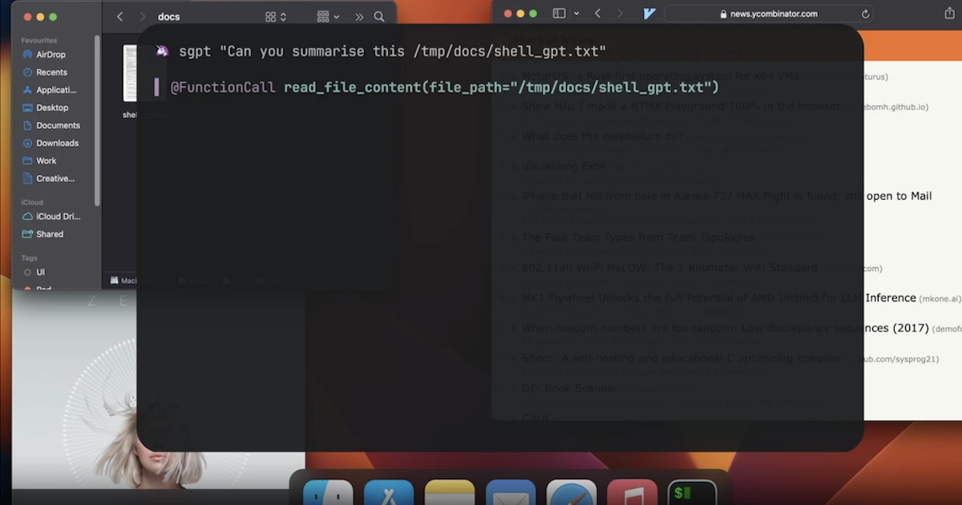Click the Safari sidebar toggle icon
This screenshot has height=505, width=962.
point(559,14)
